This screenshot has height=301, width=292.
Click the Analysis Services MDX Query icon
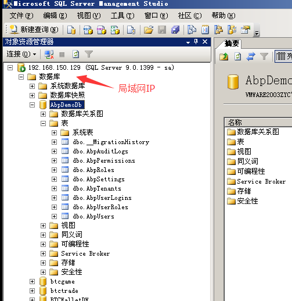(88, 30)
